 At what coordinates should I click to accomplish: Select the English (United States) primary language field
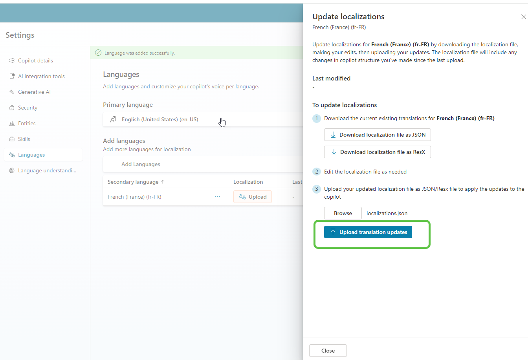click(159, 119)
